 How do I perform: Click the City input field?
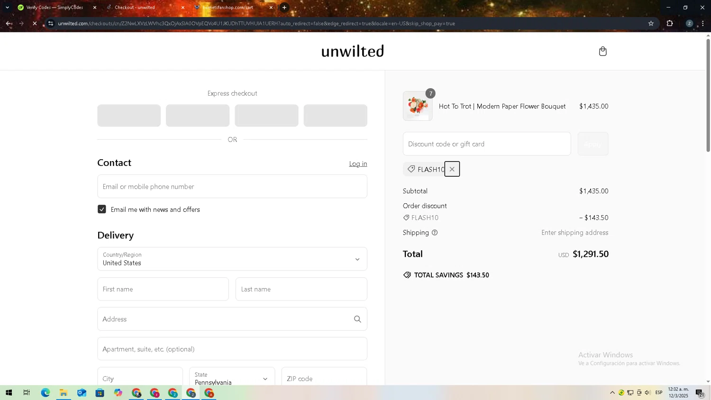140,378
